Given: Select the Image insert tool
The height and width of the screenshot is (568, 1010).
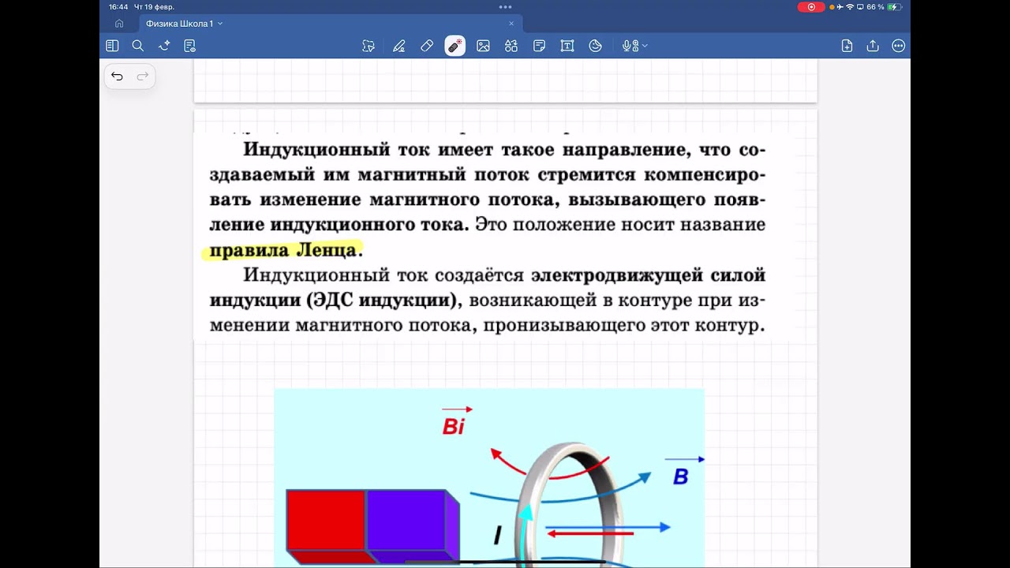Looking at the screenshot, I should tap(483, 46).
